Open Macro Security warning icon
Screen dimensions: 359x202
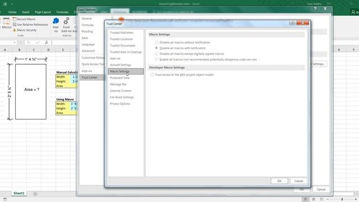point(15,30)
